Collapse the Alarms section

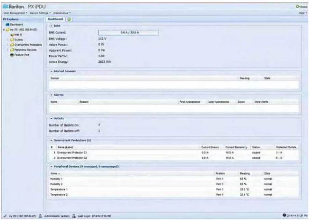51,95
